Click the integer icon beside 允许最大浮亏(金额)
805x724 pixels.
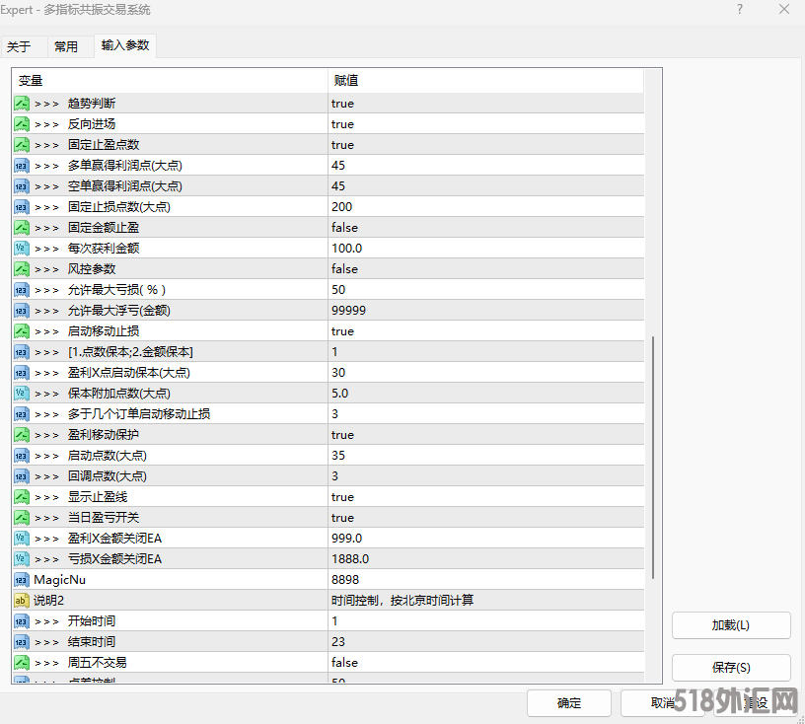pyautogui.click(x=22, y=311)
